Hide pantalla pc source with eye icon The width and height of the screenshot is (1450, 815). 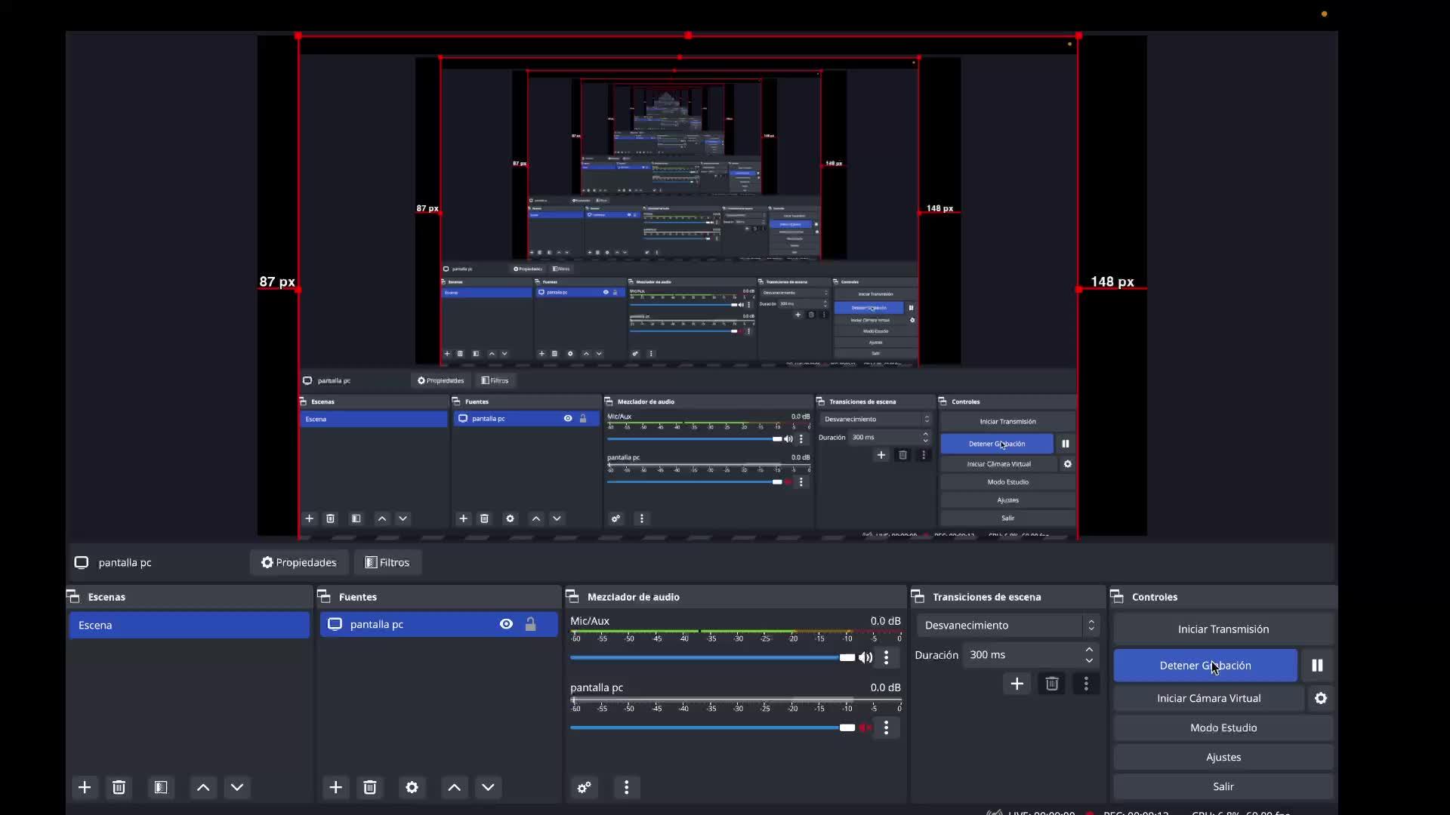tap(506, 624)
